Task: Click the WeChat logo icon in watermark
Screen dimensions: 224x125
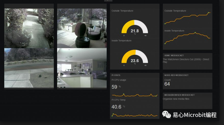Action: click(166, 115)
